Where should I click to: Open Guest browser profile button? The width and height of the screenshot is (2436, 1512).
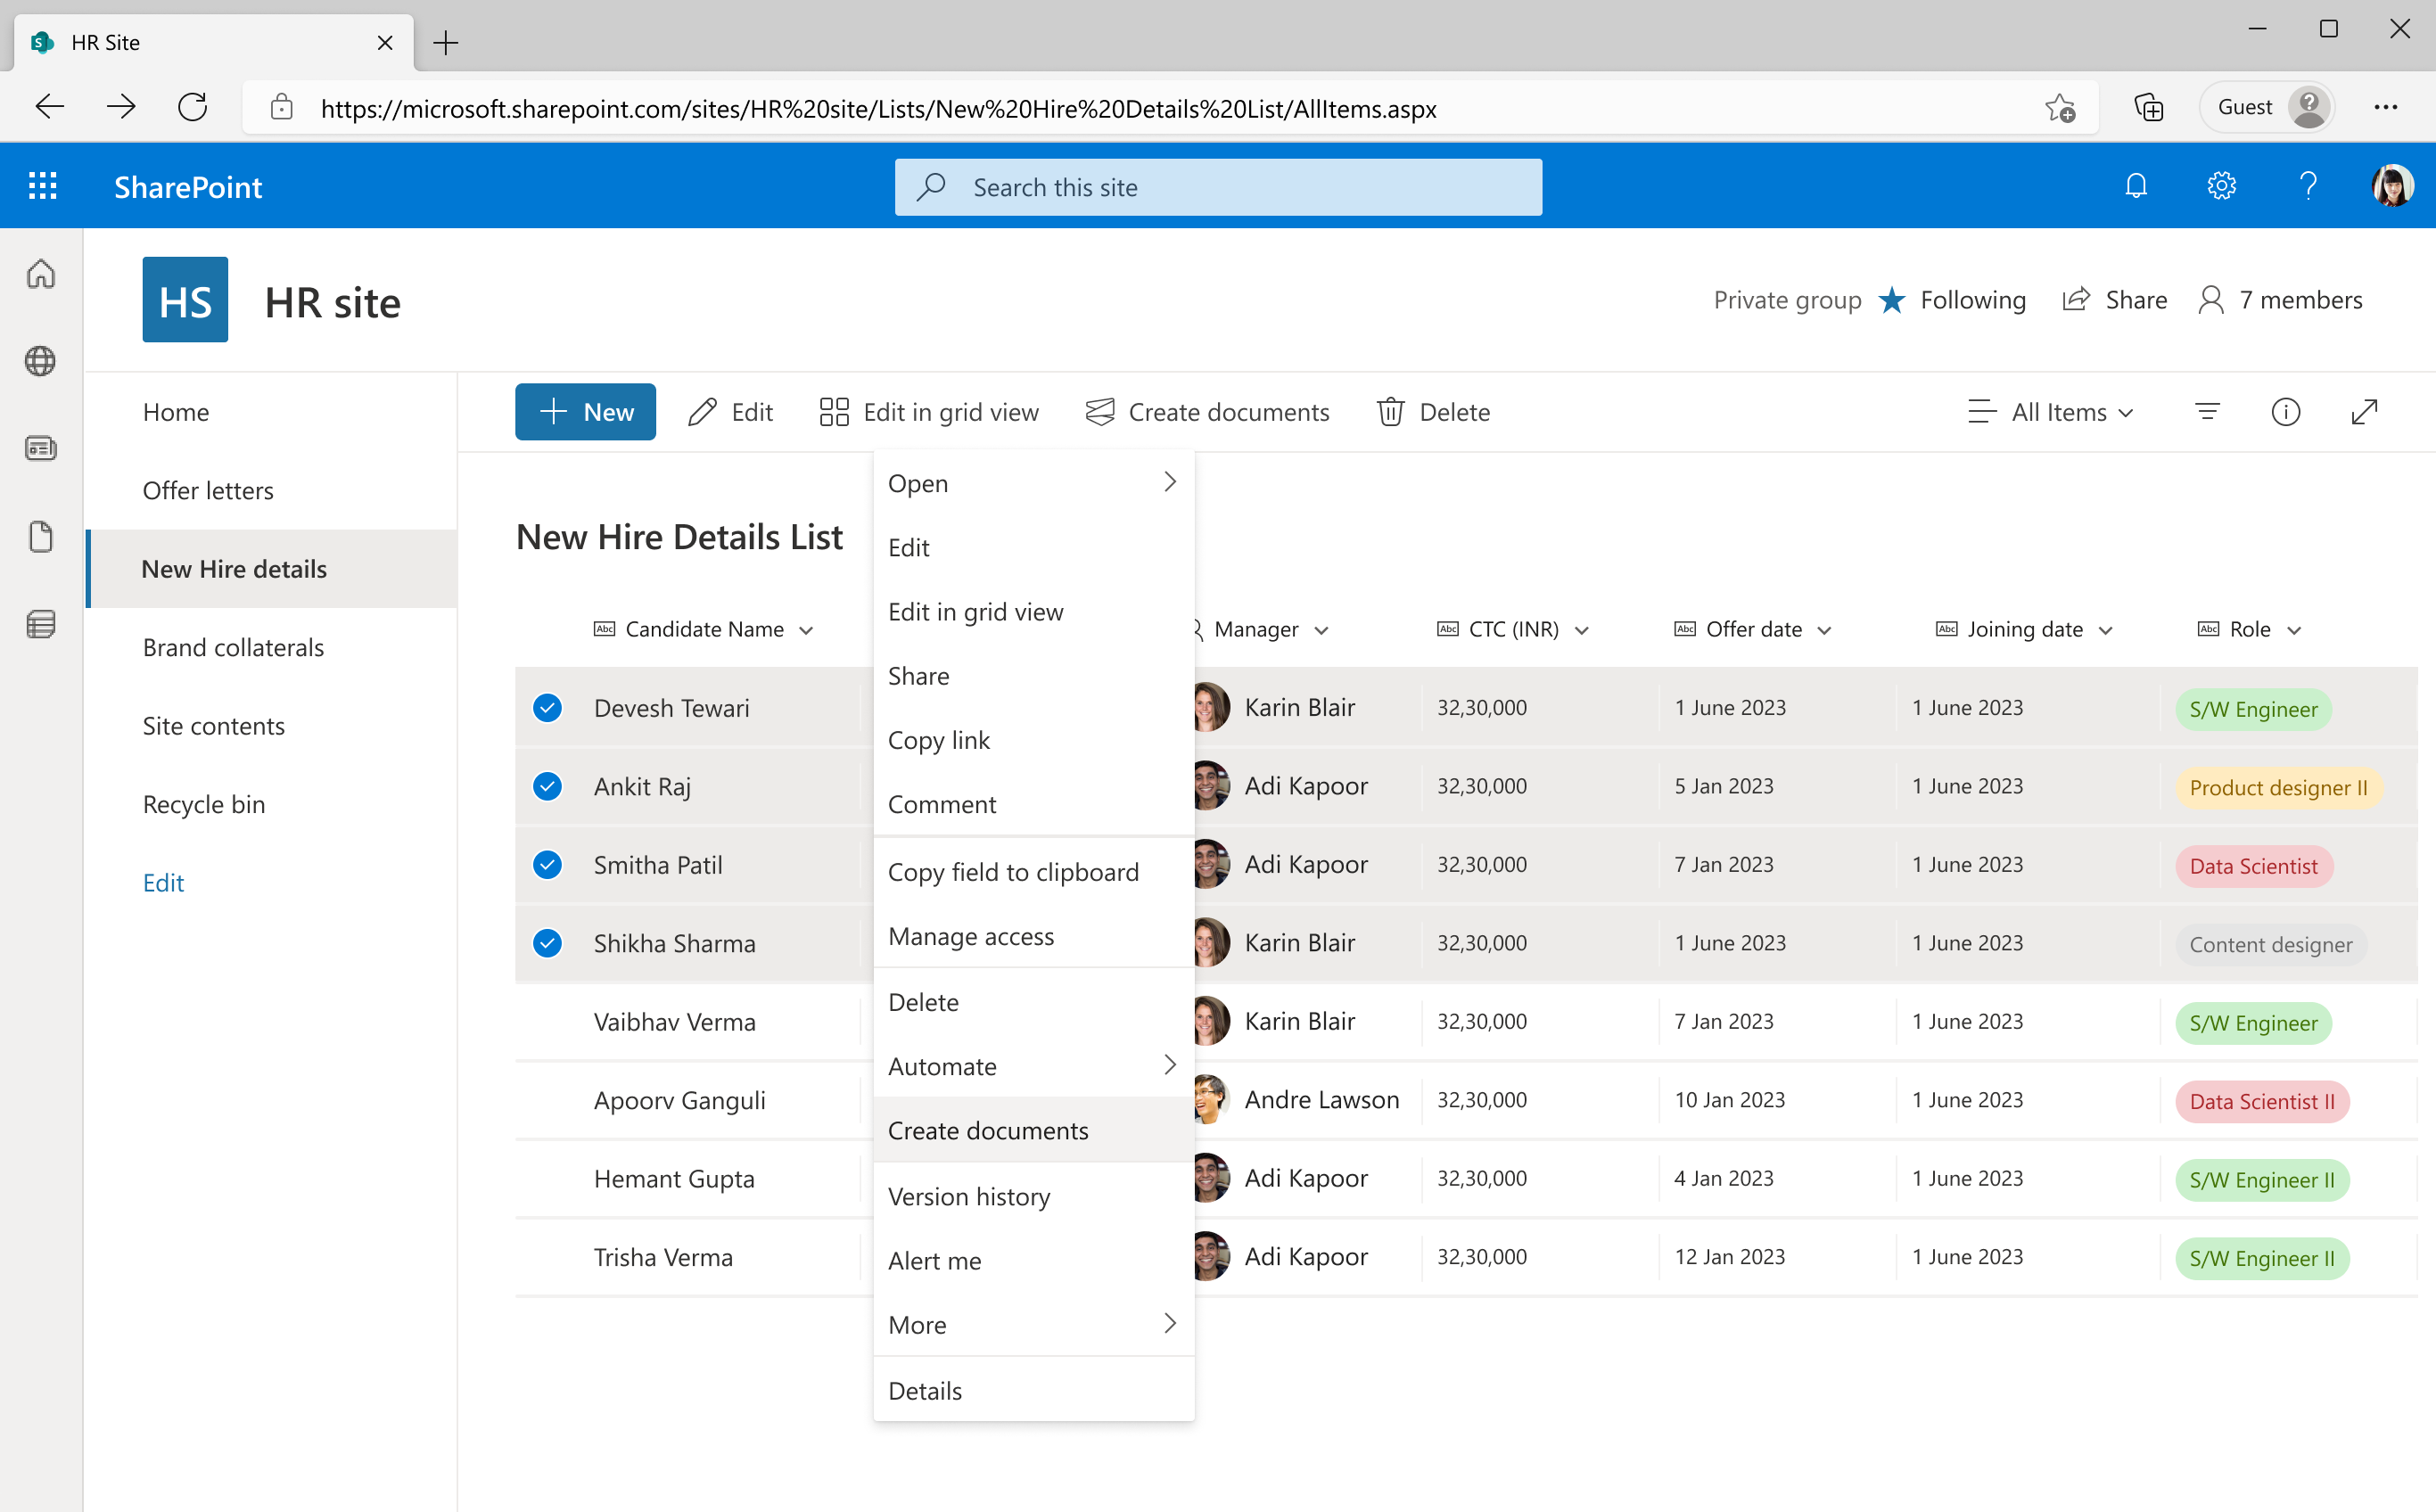click(2267, 107)
